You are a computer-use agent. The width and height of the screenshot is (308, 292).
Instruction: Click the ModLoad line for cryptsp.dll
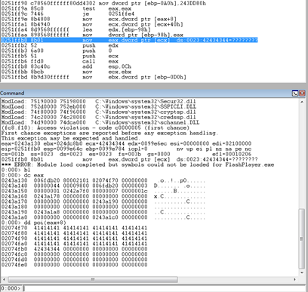coord(99,112)
